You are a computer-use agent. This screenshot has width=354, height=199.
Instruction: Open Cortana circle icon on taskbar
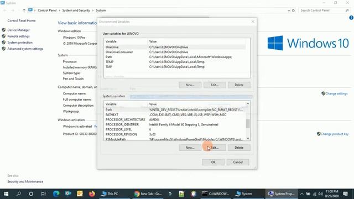coord(31,193)
